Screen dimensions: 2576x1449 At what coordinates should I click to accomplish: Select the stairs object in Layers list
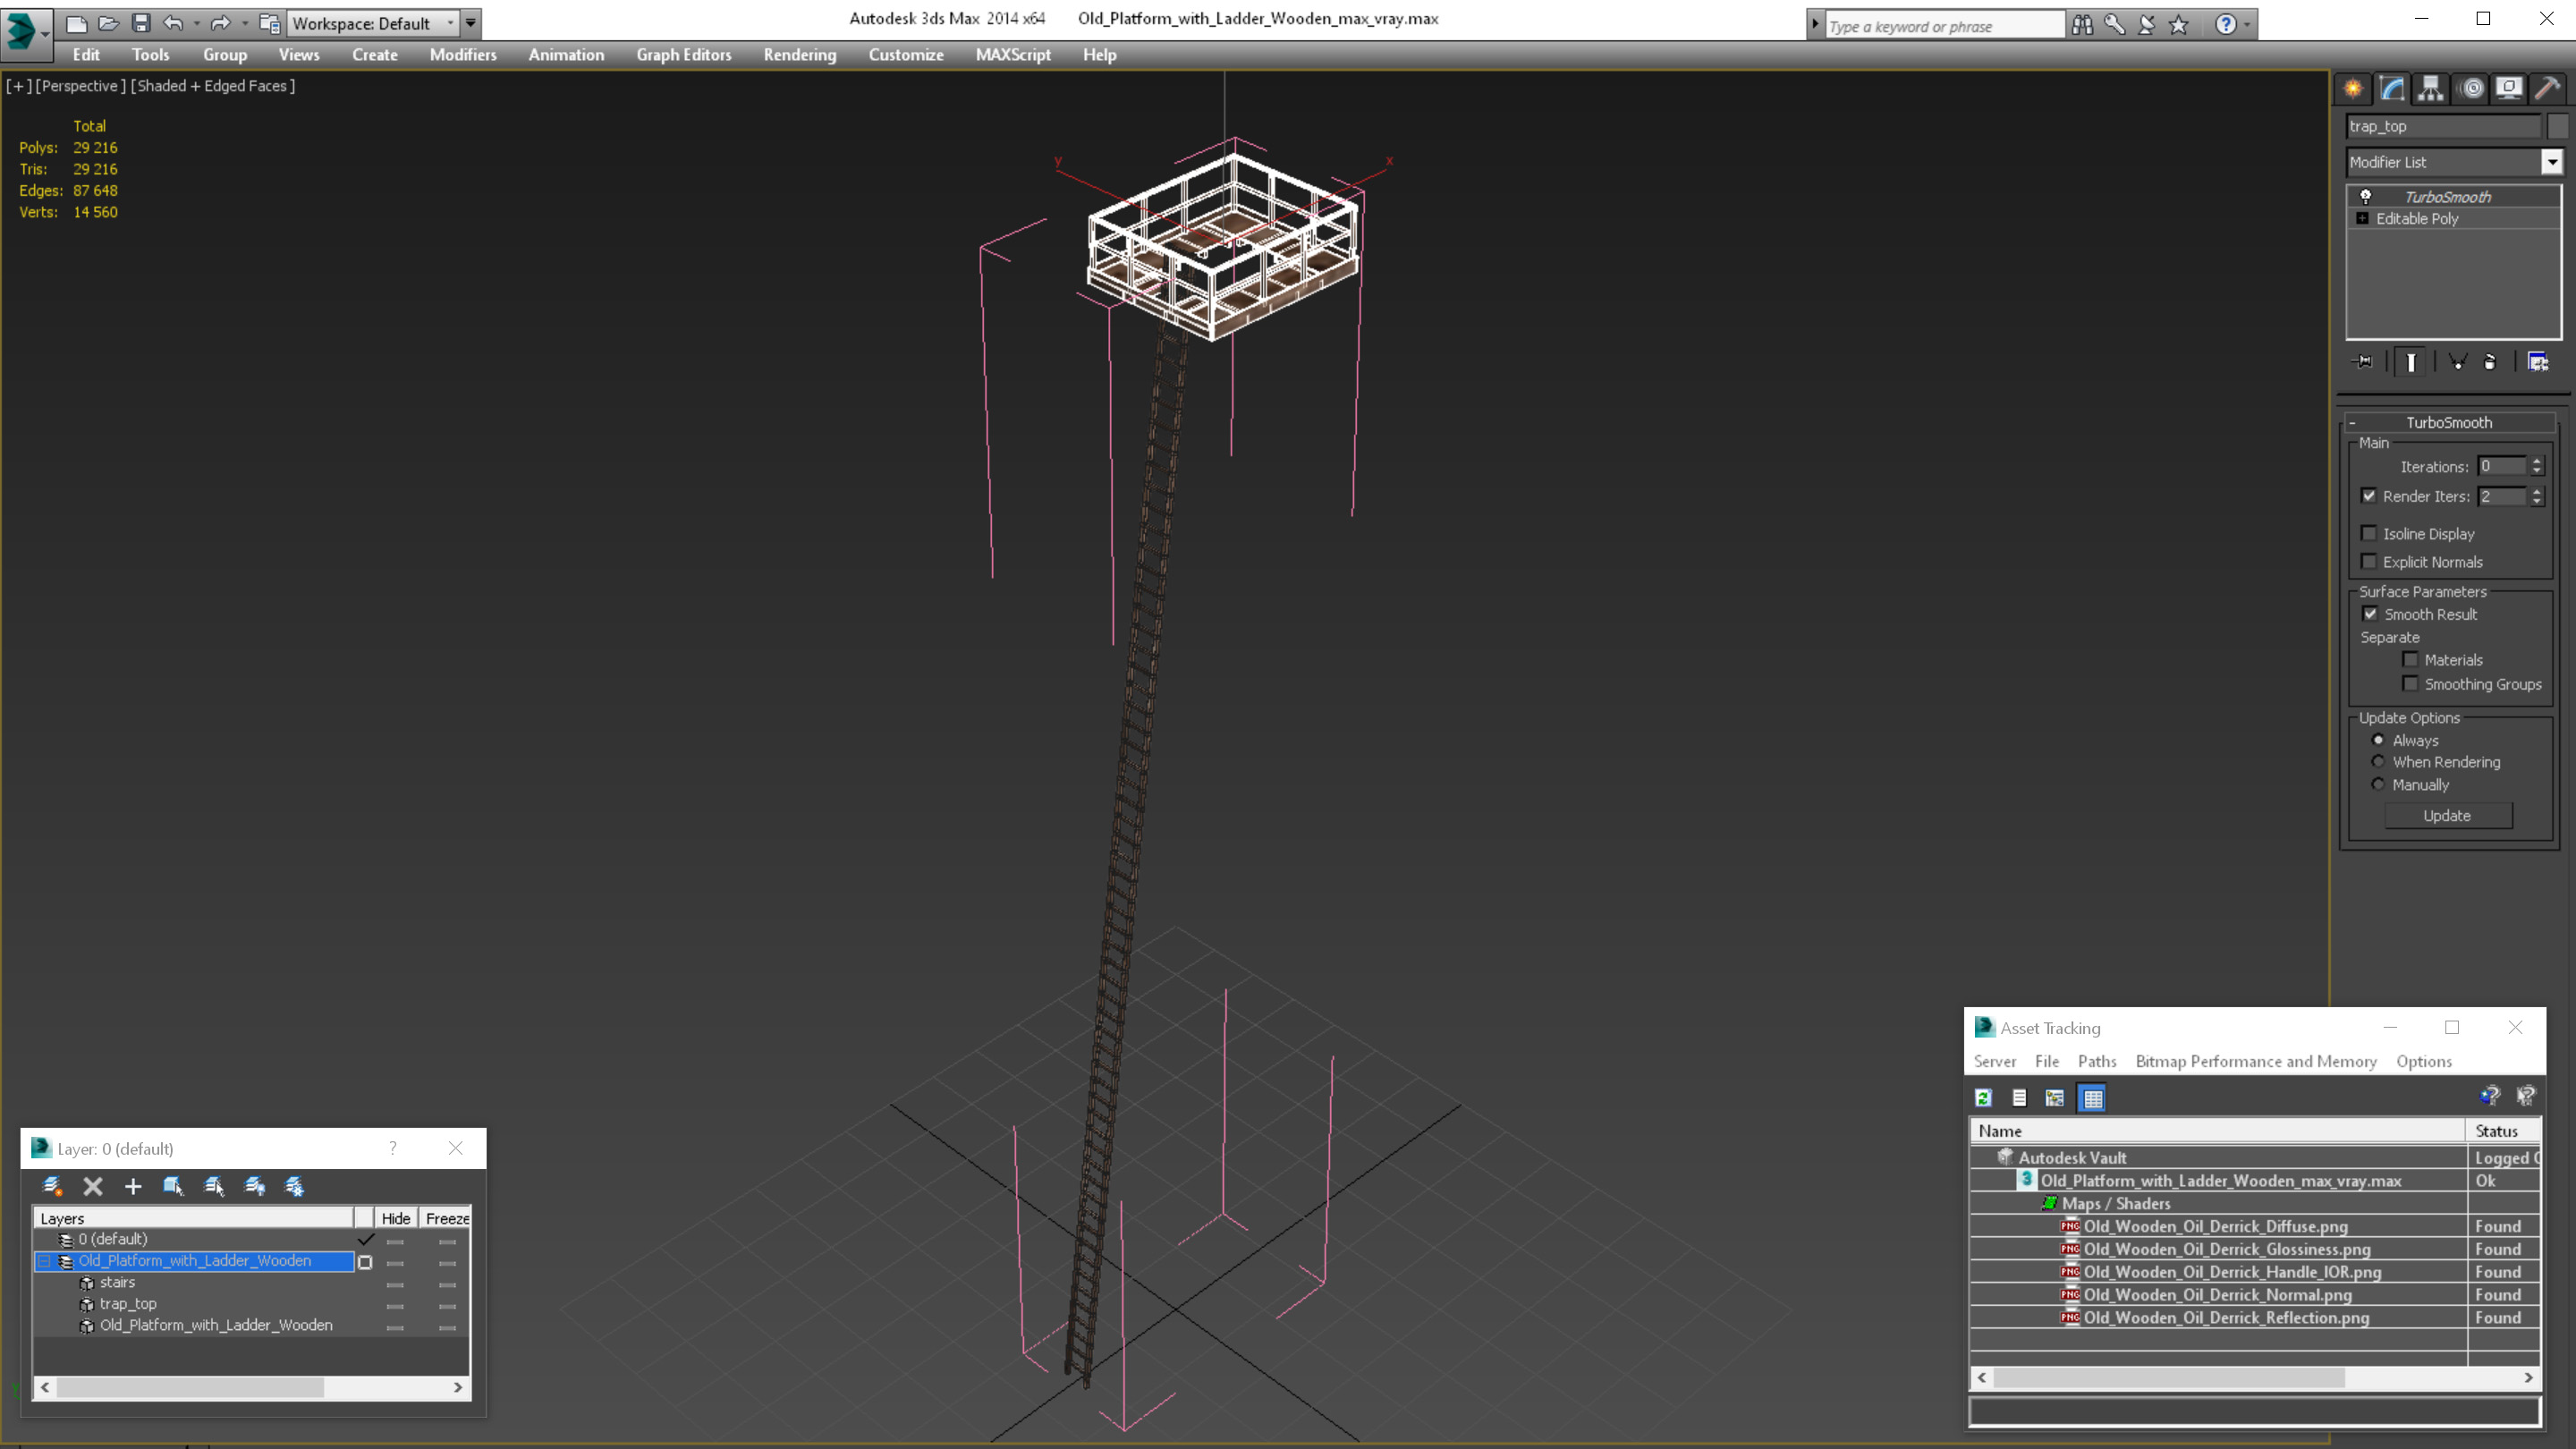coord(117,1282)
